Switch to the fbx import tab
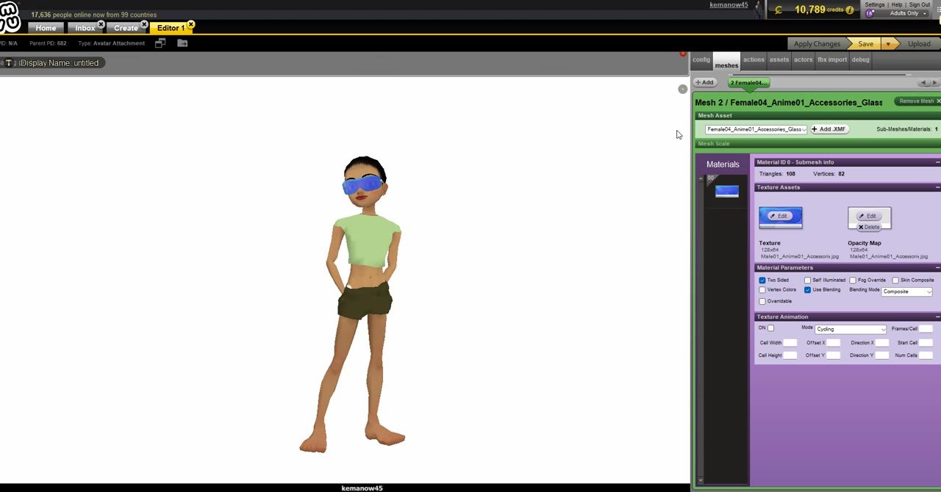The width and height of the screenshot is (941, 492). tap(832, 60)
